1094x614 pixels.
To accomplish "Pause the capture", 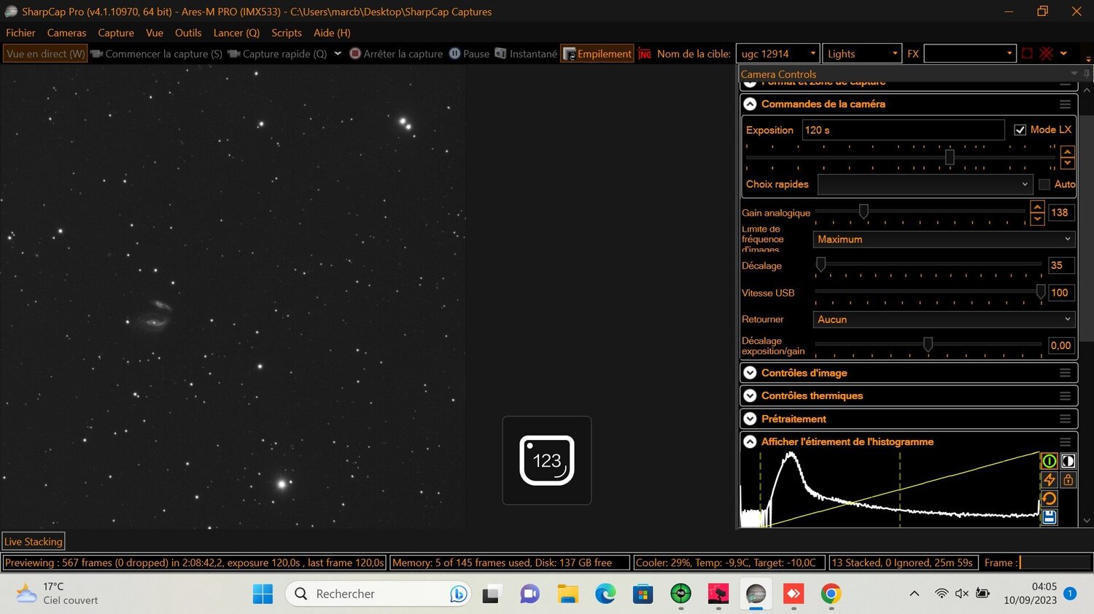I will (469, 54).
